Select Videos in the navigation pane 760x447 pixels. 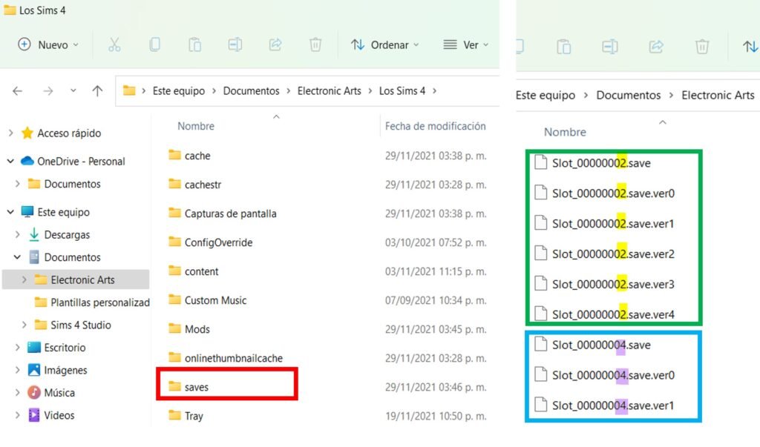(59, 415)
